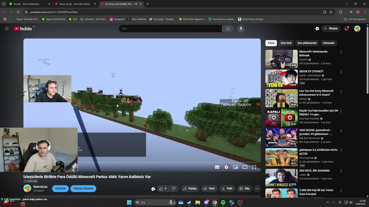Click the YouTube search magnifier button
The image size is (369, 207).
(228, 28)
